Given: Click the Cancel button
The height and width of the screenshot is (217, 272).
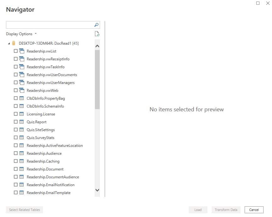Looking at the screenshot, I should pyautogui.click(x=254, y=209).
